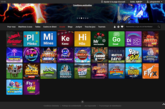The height and width of the screenshot is (109, 165).
Task: Go to the last banner carousel dot
Action: pyautogui.click(x=88, y=18)
